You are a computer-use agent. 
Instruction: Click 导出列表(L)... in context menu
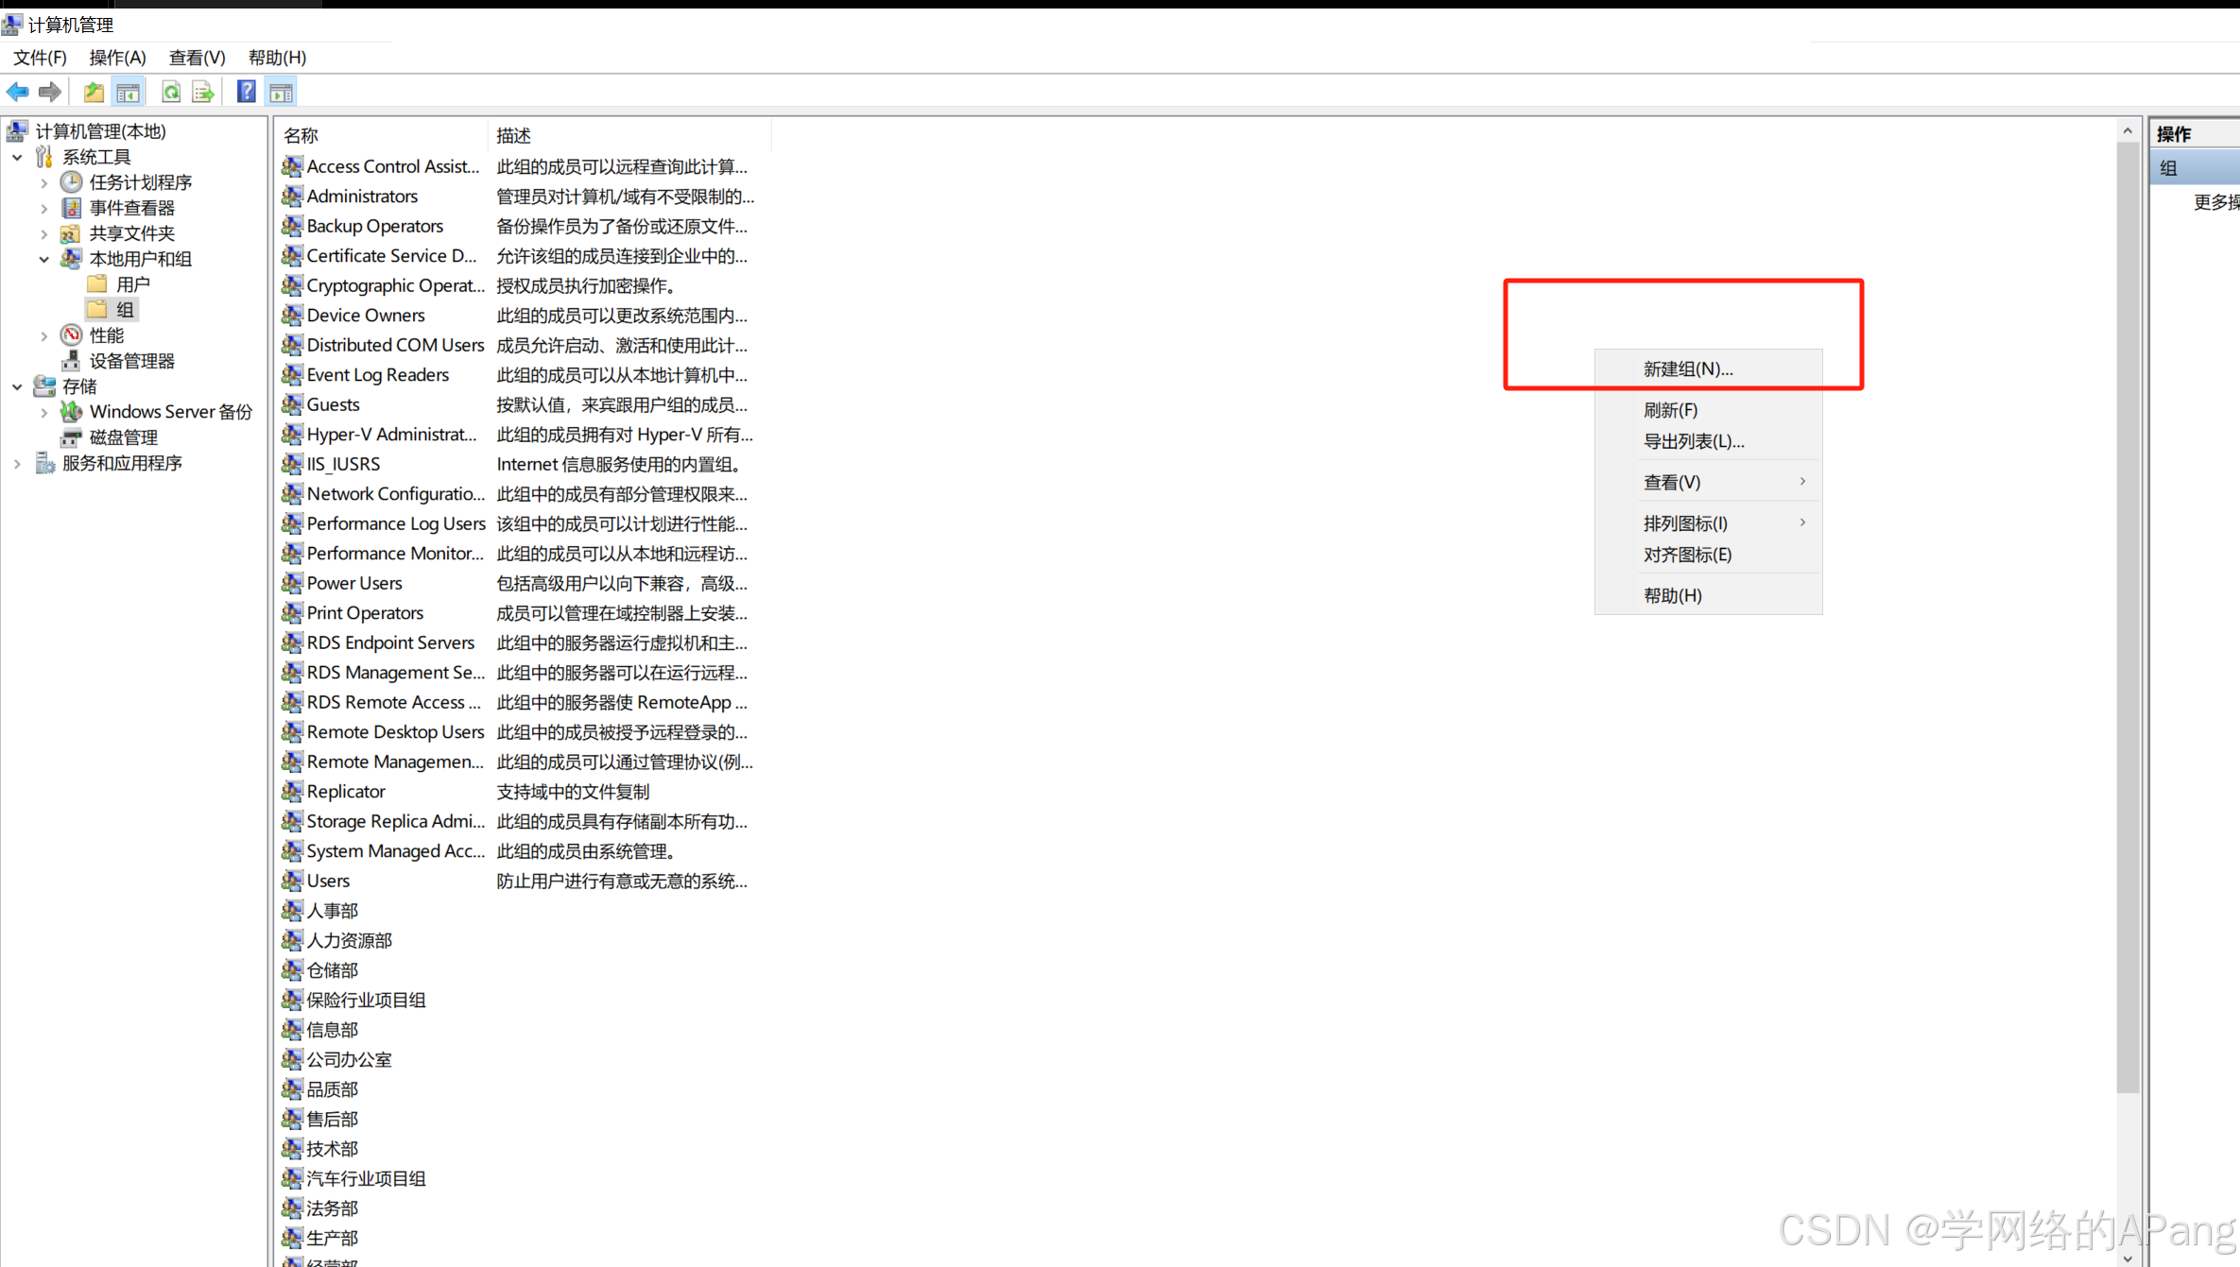[x=1693, y=441]
